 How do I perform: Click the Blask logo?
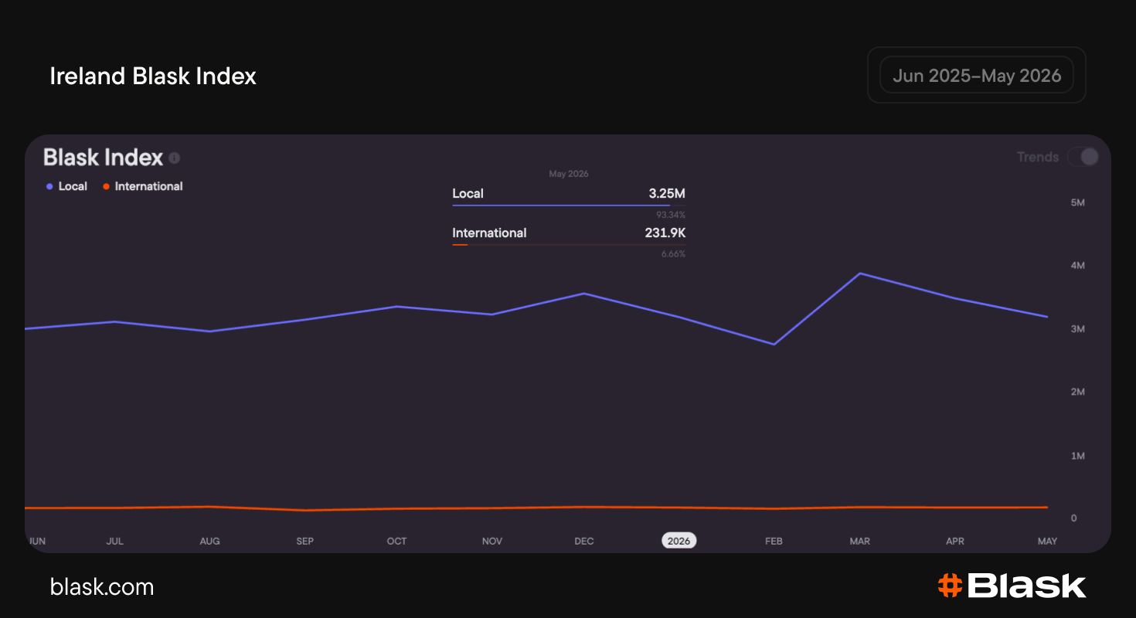(x=1012, y=586)
